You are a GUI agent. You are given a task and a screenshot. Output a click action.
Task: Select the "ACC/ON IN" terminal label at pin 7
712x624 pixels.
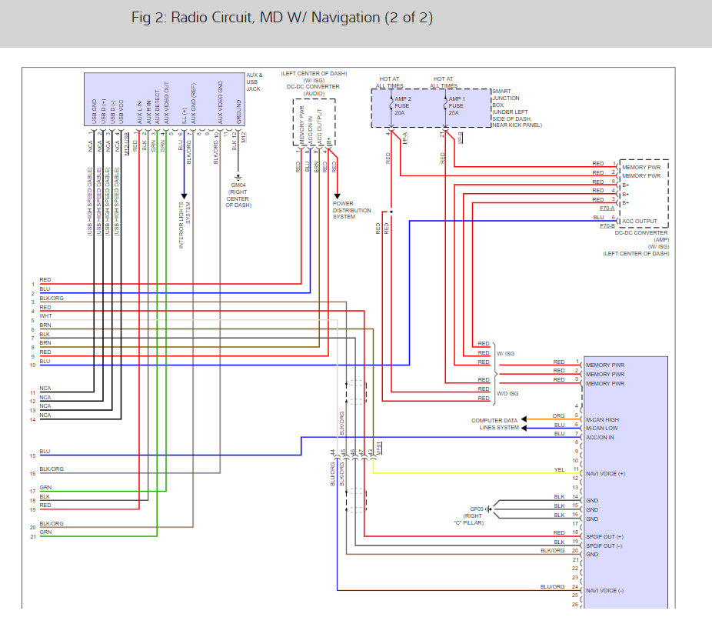pyautogui.click(x=600, y=437)
